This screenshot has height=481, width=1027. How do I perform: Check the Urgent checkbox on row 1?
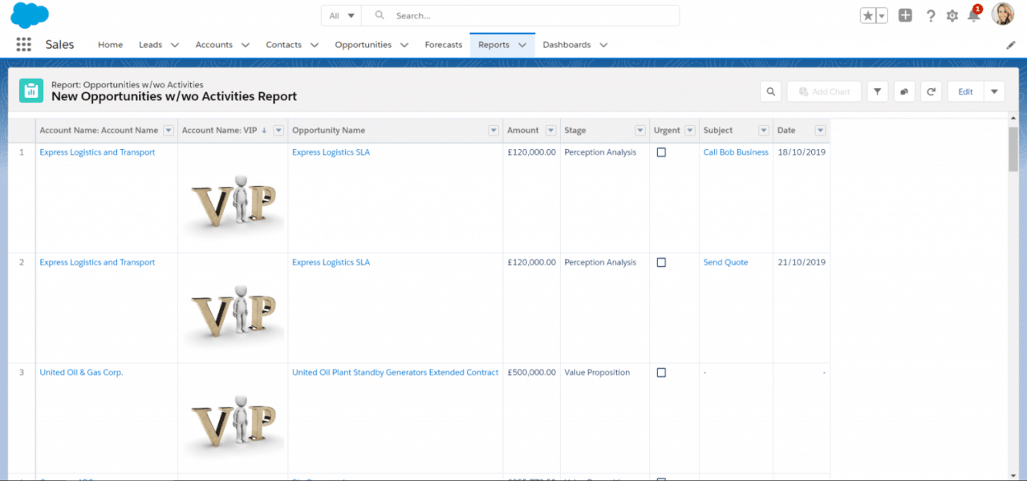[x=660, y=152]
